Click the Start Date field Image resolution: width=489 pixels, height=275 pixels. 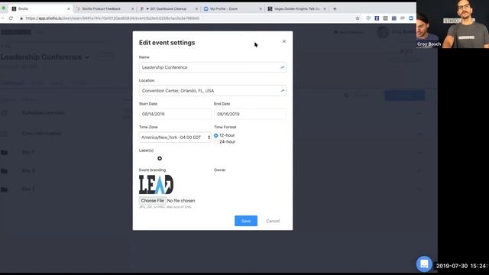[175, 114]
